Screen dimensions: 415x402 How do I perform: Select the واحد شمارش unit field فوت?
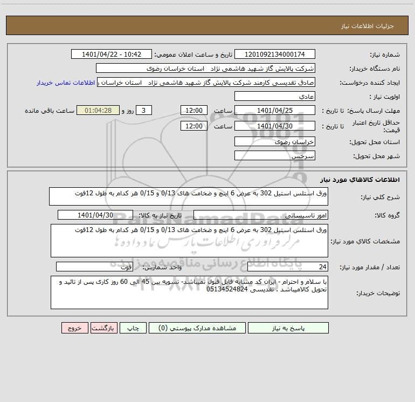click(94, 267)
